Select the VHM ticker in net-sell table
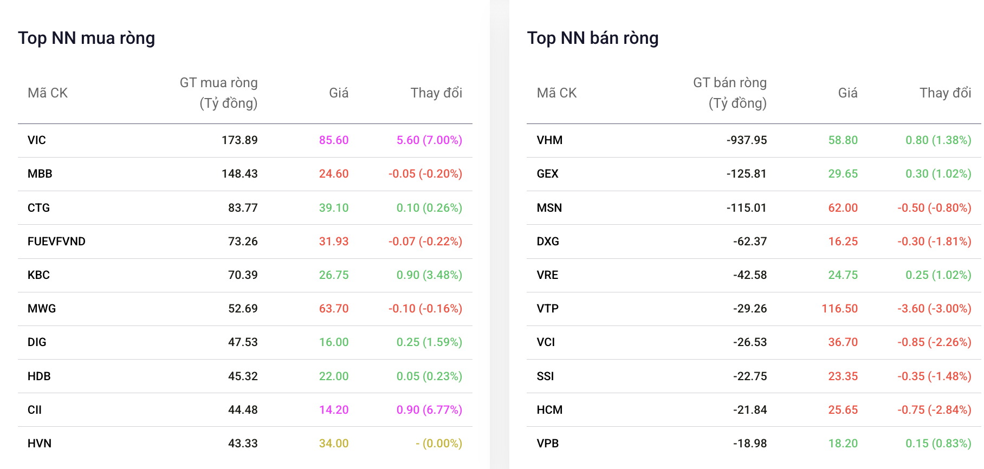 (x=549, y=140)
